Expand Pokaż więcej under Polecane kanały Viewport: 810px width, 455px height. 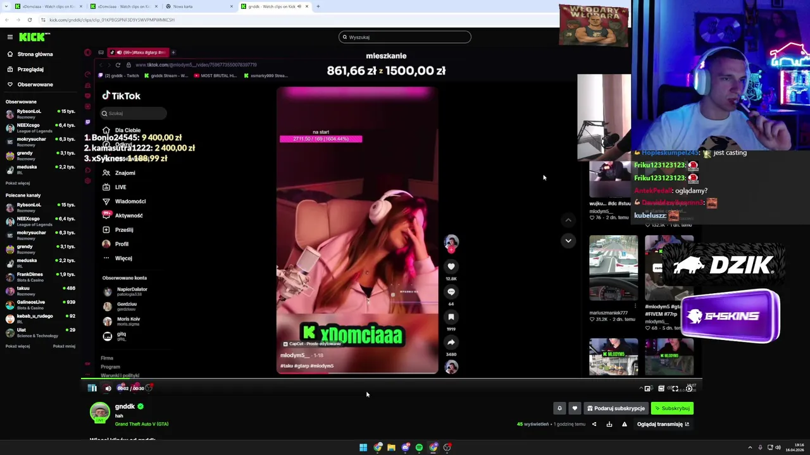[18, 346]
